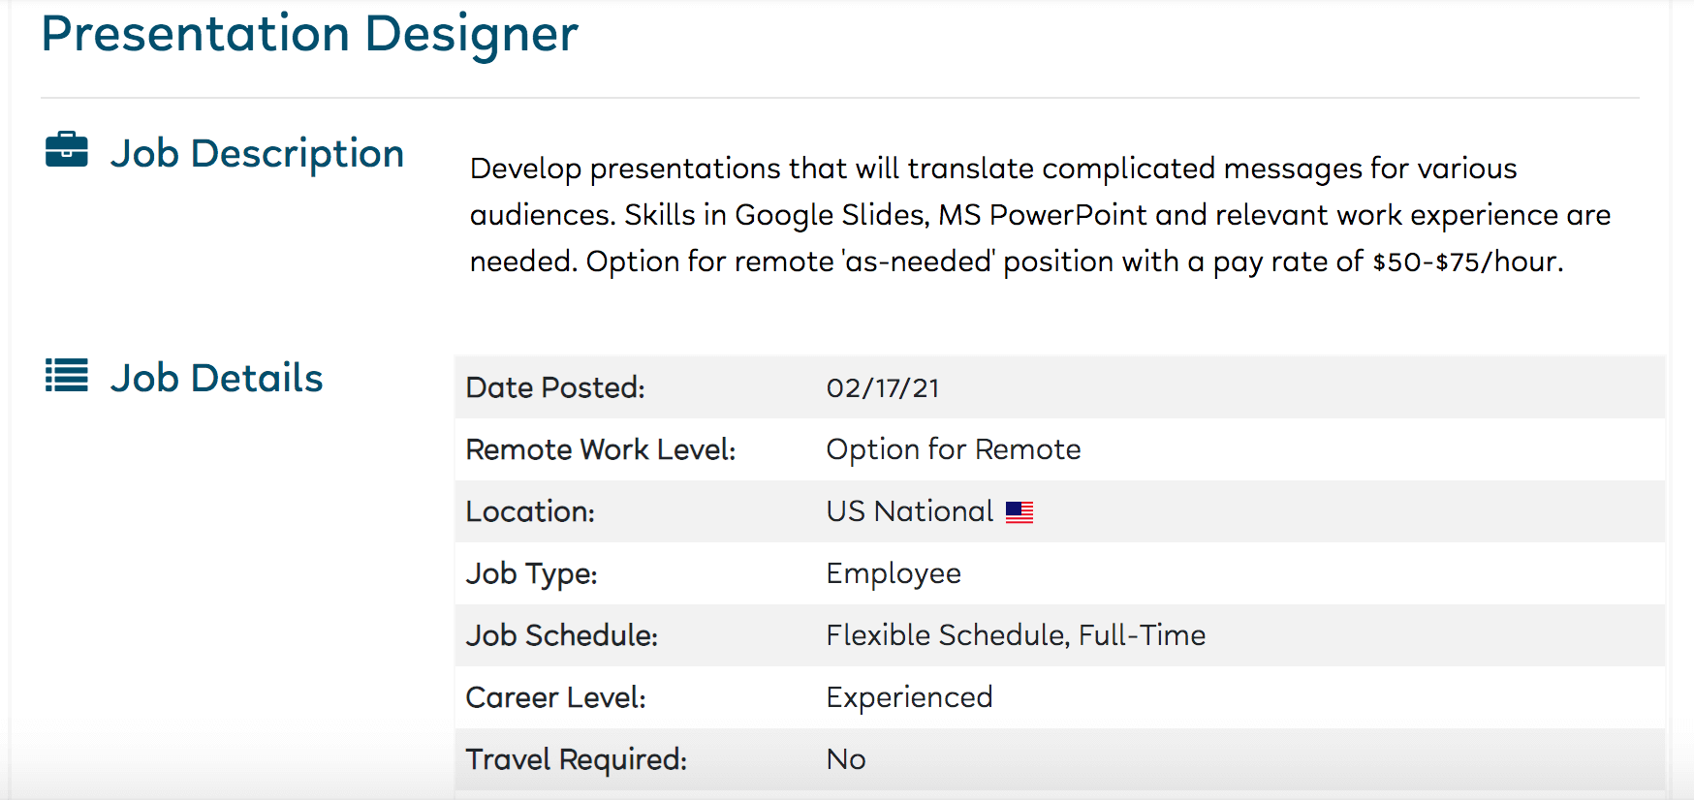This screenshot has width=1694, height=800.
Task: Click the US National location text
Action: coord(910,511)
